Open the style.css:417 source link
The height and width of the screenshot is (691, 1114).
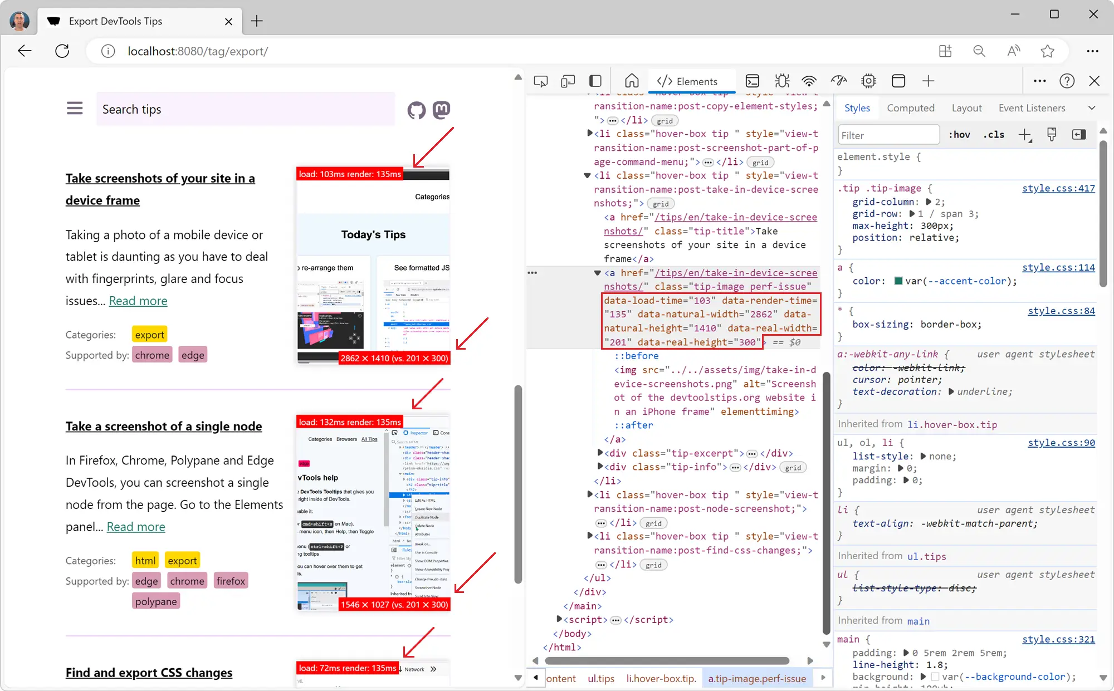click(1058, 188)
